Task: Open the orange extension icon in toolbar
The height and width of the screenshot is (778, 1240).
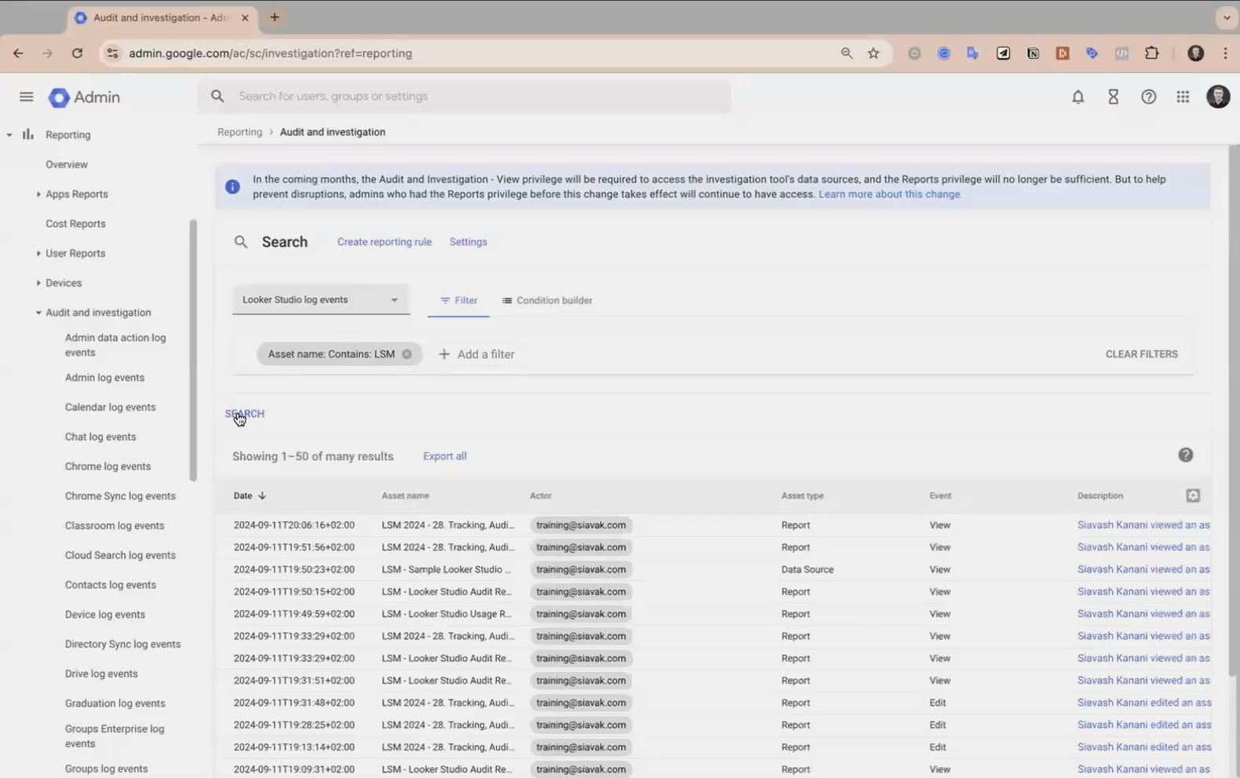Action: click(1062, 53)
